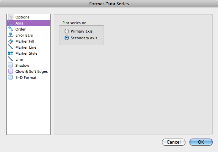Screen dimensions: 218x152
Task: Open the 3-D Format settings
Action: tap(25, 78)
